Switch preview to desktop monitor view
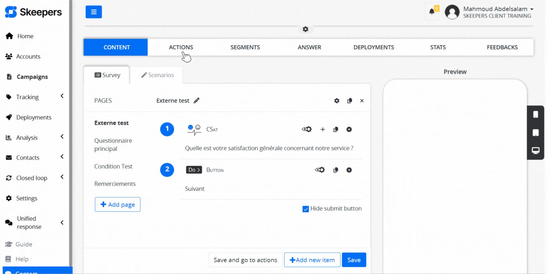548x274 pixels. [x=535, y=151]
